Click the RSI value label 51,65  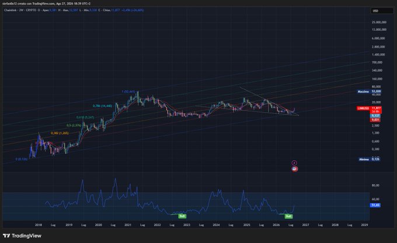coord(375,205)
